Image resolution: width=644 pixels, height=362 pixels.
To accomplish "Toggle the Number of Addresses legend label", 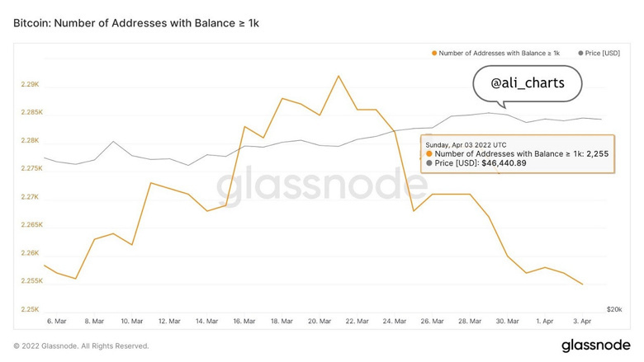I will pos(499,53).
